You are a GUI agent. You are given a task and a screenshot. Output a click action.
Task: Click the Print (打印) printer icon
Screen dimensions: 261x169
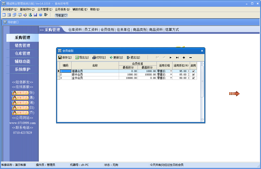94,57
